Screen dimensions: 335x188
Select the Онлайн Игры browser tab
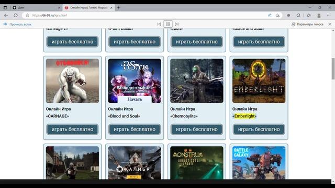pos(88,8)
